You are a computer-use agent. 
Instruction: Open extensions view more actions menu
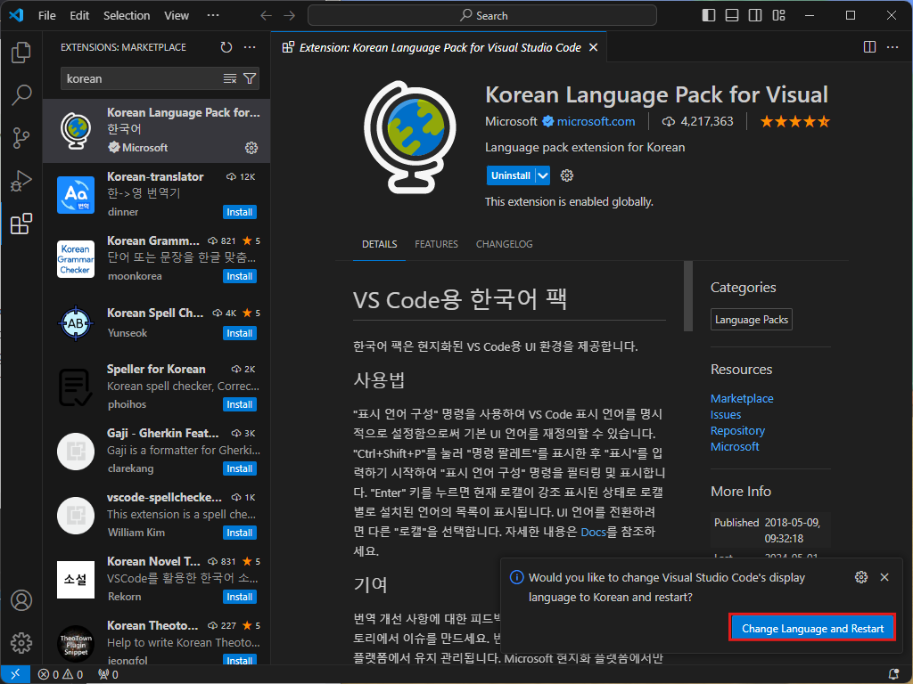point(250,47)
